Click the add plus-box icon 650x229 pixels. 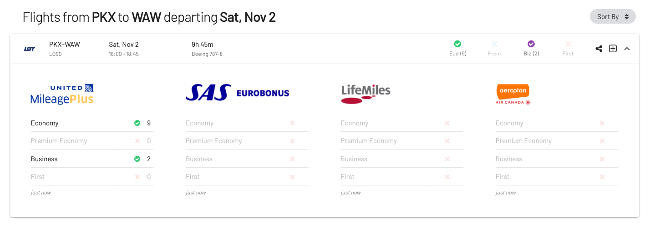point(613,49)
